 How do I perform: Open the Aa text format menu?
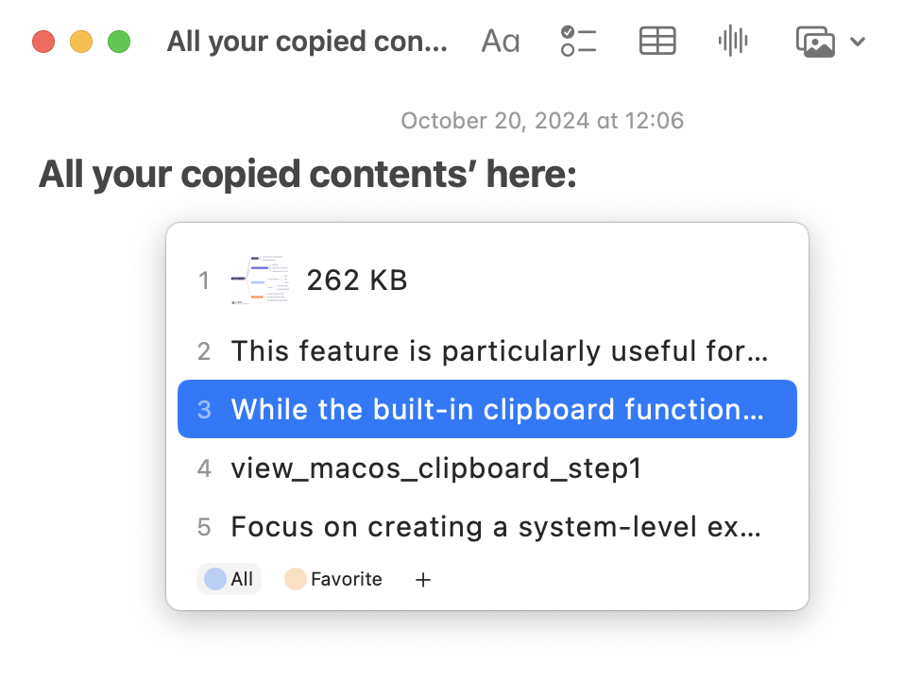pos(500,42)
